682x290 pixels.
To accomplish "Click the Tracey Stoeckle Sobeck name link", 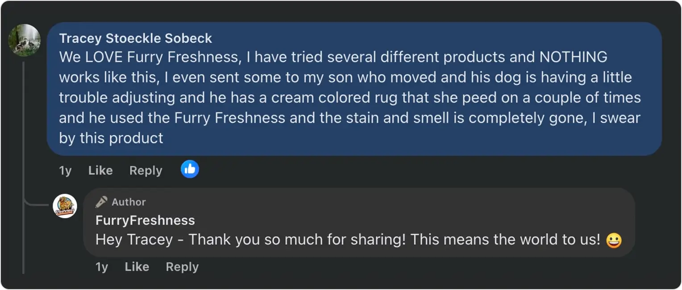I will click(x=135, y=38).
